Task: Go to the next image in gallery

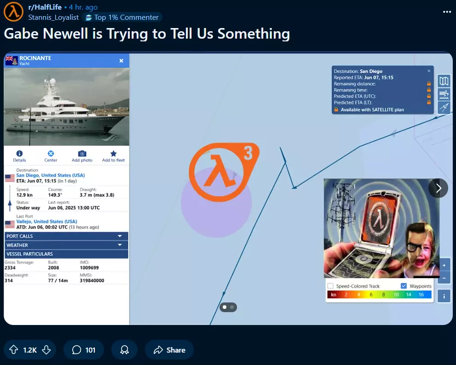Action: click(x=438, y=188)
